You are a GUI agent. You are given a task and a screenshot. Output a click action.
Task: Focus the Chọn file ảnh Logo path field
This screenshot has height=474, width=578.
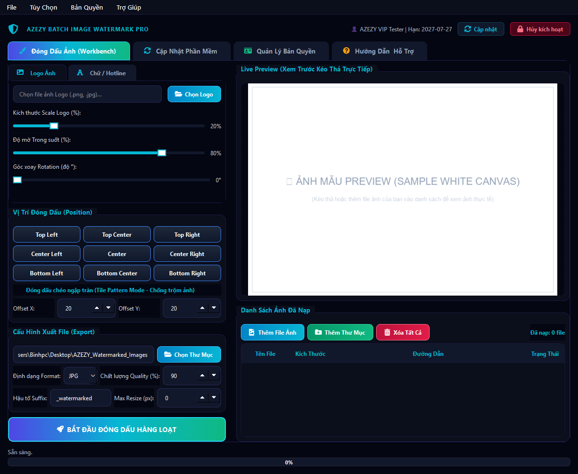87,94
